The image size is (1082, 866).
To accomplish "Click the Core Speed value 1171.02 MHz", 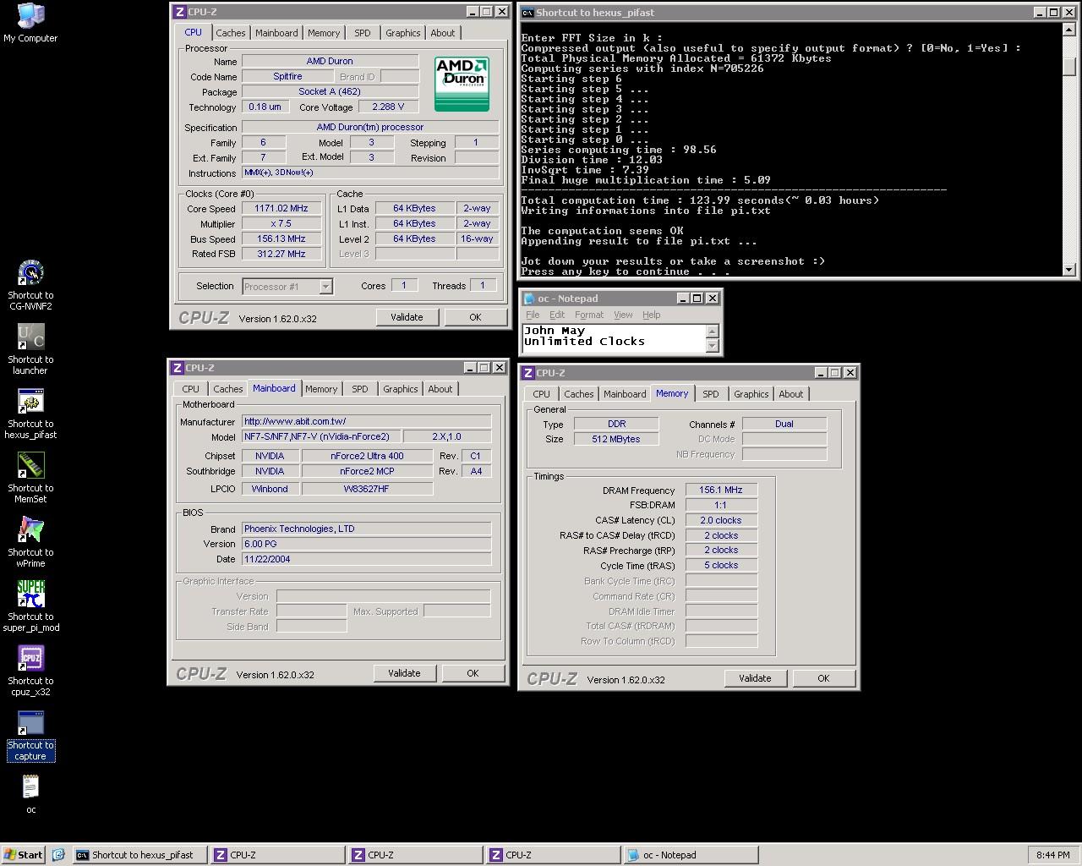I will coord(281,208).
